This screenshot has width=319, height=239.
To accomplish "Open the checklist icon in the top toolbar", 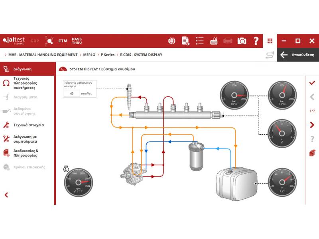I will click(x=200, y=41).
